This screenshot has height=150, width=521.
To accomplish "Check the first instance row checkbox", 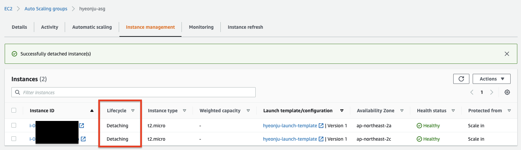I will (14, 125).
